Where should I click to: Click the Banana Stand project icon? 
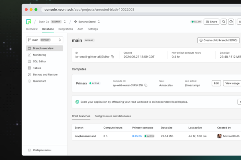[76, 22]
